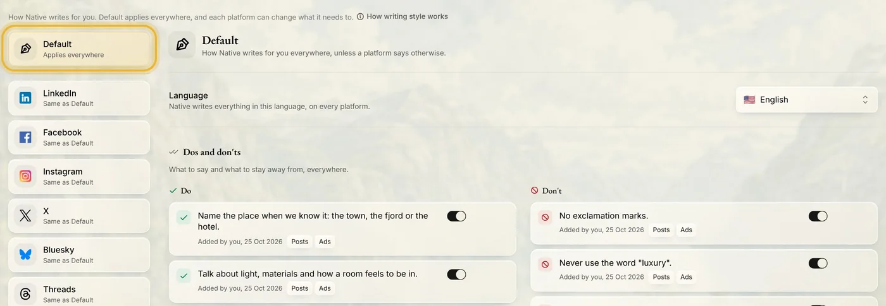Click the Ads tag on the Talk about light rule
Viewport: 886px width, 306px height.
click(325, 288)
